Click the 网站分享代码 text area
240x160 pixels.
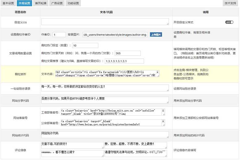(105, 100)
